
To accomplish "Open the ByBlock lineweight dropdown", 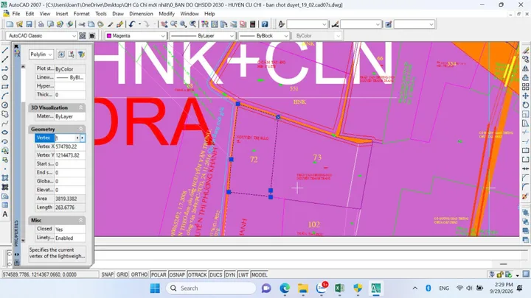I will click(x=286, y=36).
